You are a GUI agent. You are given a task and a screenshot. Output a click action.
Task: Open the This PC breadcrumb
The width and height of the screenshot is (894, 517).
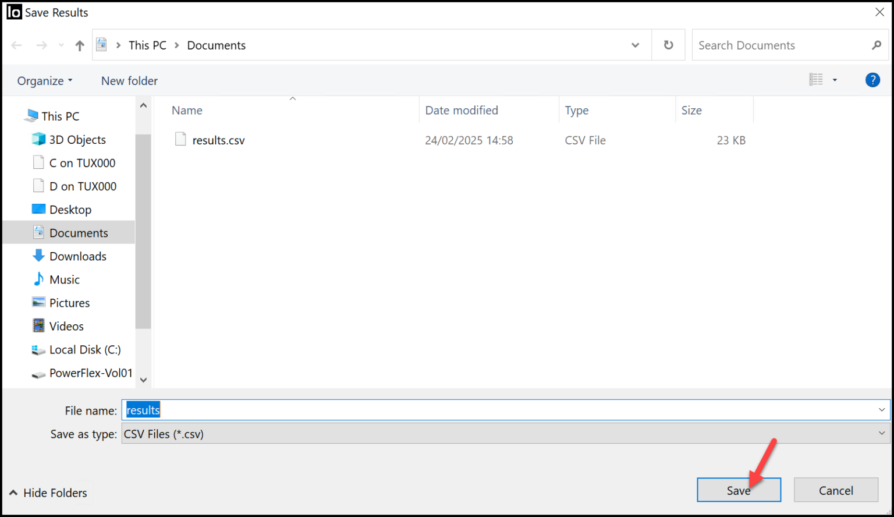pyautogui.click(x=147, y=45)
